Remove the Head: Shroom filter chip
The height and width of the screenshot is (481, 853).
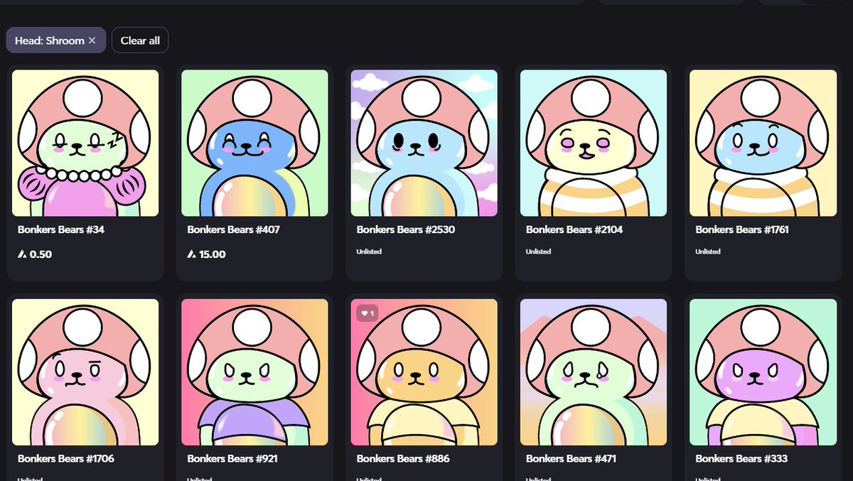92,40
